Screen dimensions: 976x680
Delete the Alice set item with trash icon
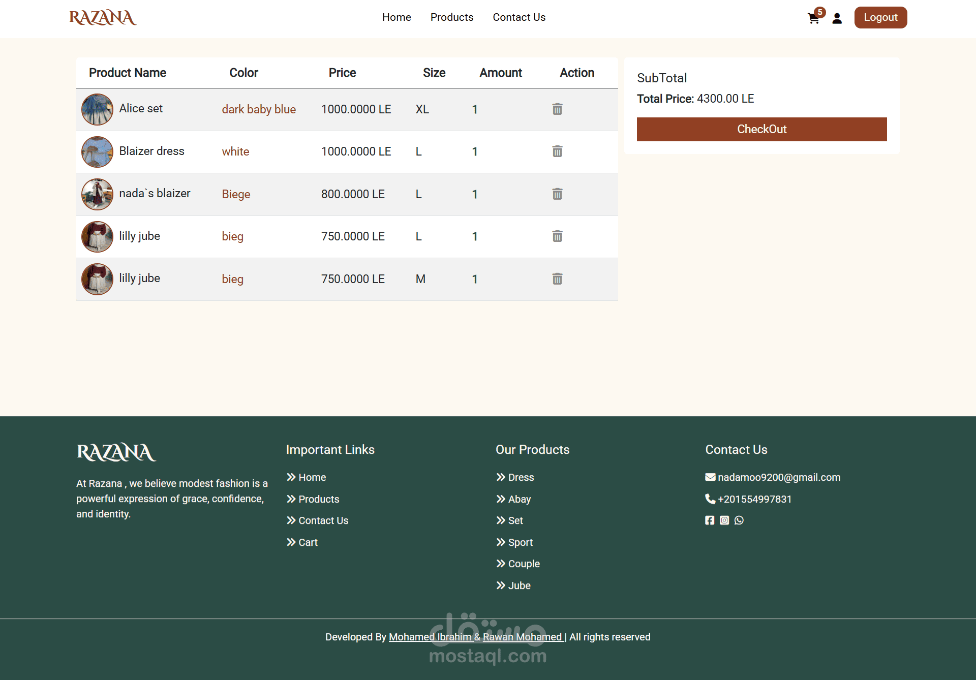click(x=557, y=109)
